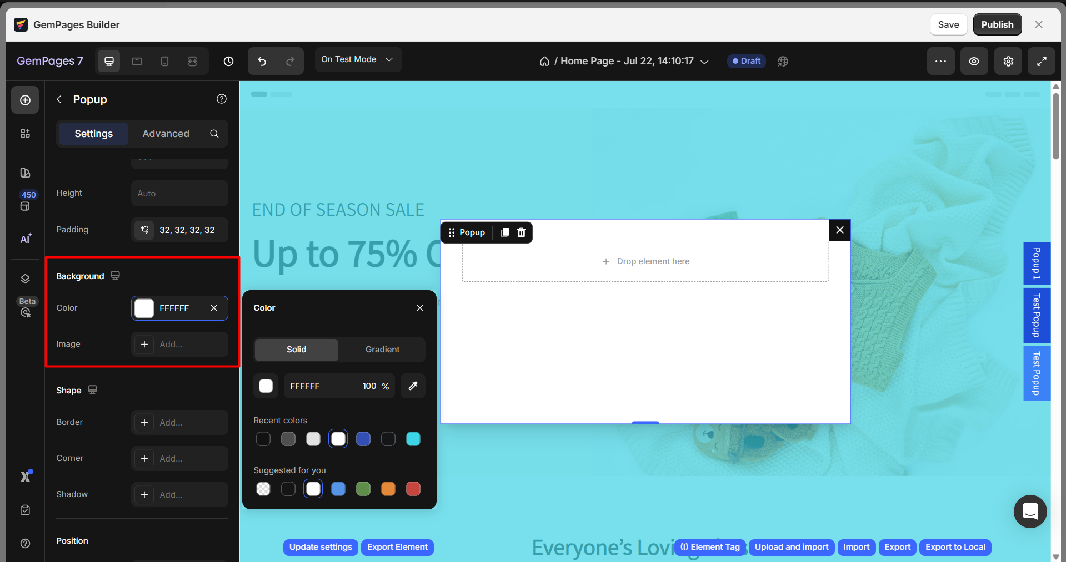Image resolution: width=1066 pixels, height=562 pixels.
Task: Select the Solid color mode
Action: [x=297, y=350]
